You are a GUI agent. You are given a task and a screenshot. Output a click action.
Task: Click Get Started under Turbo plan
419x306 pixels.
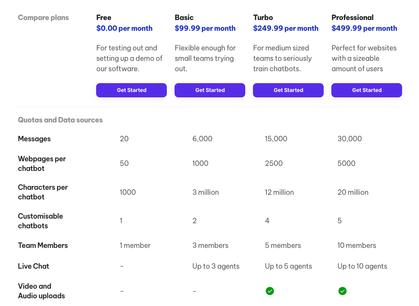[x=288, y=90]
